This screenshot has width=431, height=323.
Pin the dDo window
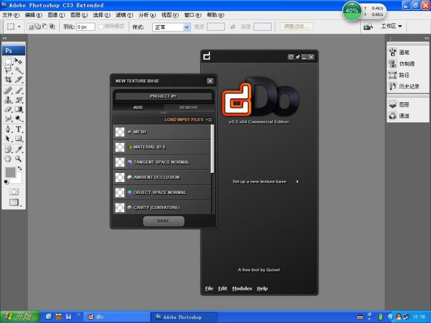297,57
